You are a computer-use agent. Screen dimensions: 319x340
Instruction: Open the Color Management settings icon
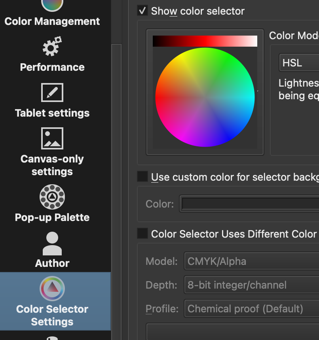(52, 5)
